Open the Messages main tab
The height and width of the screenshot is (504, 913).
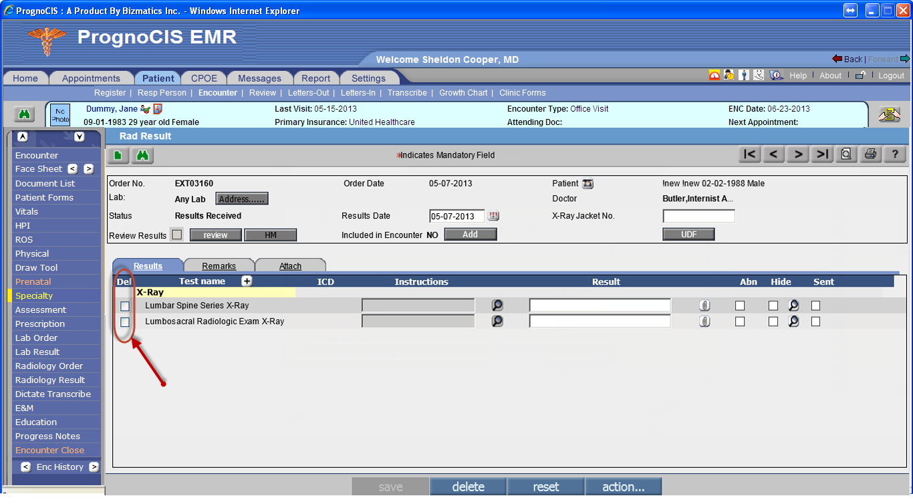[259, 78]
